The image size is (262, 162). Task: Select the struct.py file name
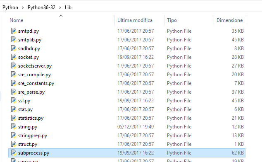(28, 145)
